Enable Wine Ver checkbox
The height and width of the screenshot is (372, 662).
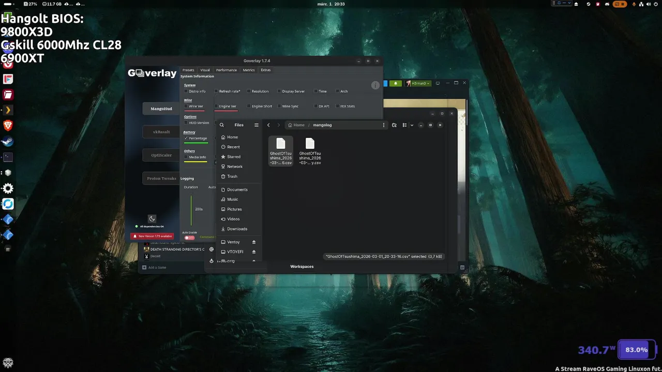point(186,106)
